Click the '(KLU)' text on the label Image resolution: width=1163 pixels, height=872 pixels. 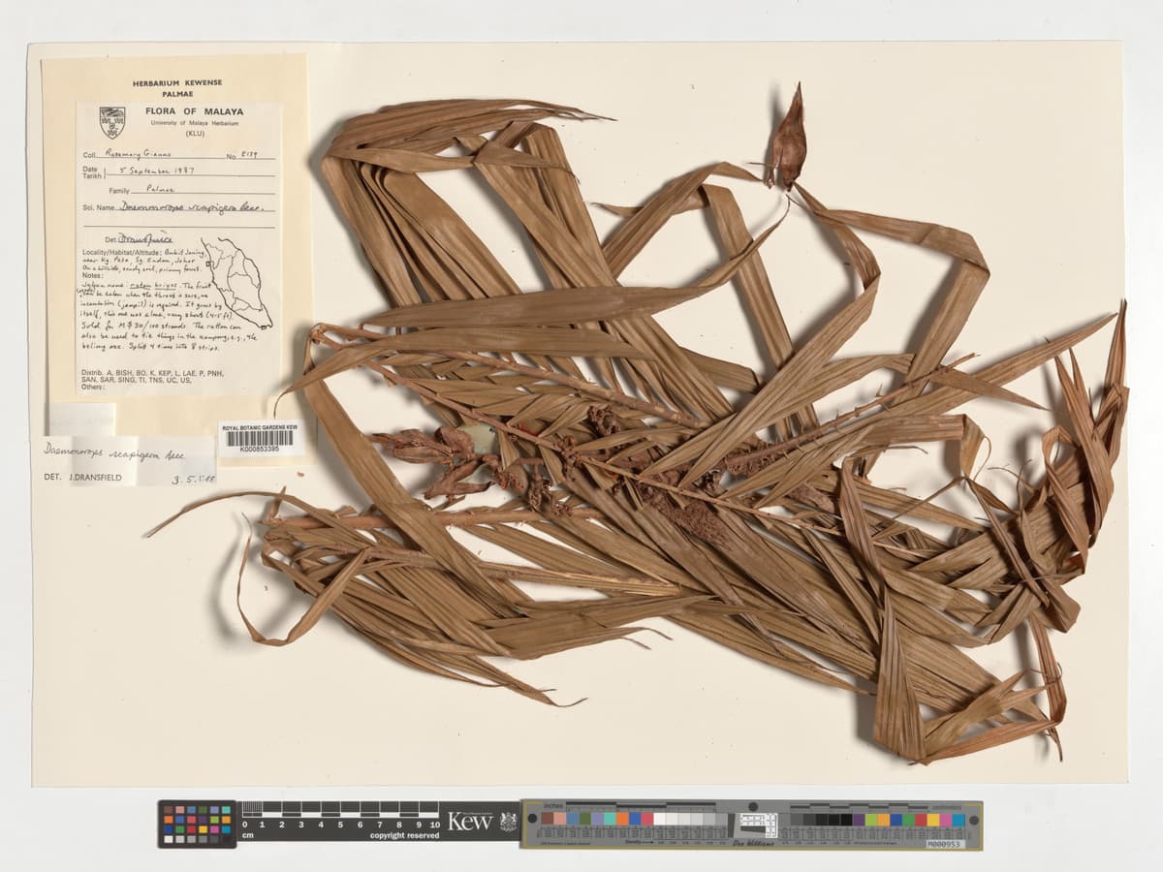point(195,133)
